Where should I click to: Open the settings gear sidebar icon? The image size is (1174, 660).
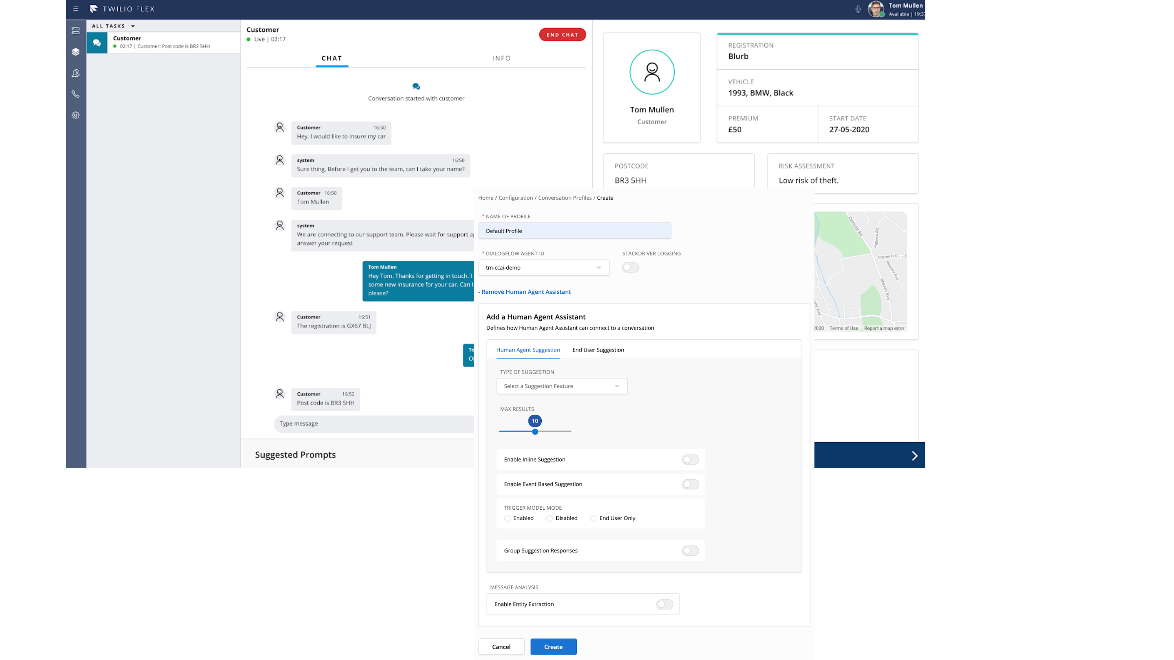tap(76, 115)
